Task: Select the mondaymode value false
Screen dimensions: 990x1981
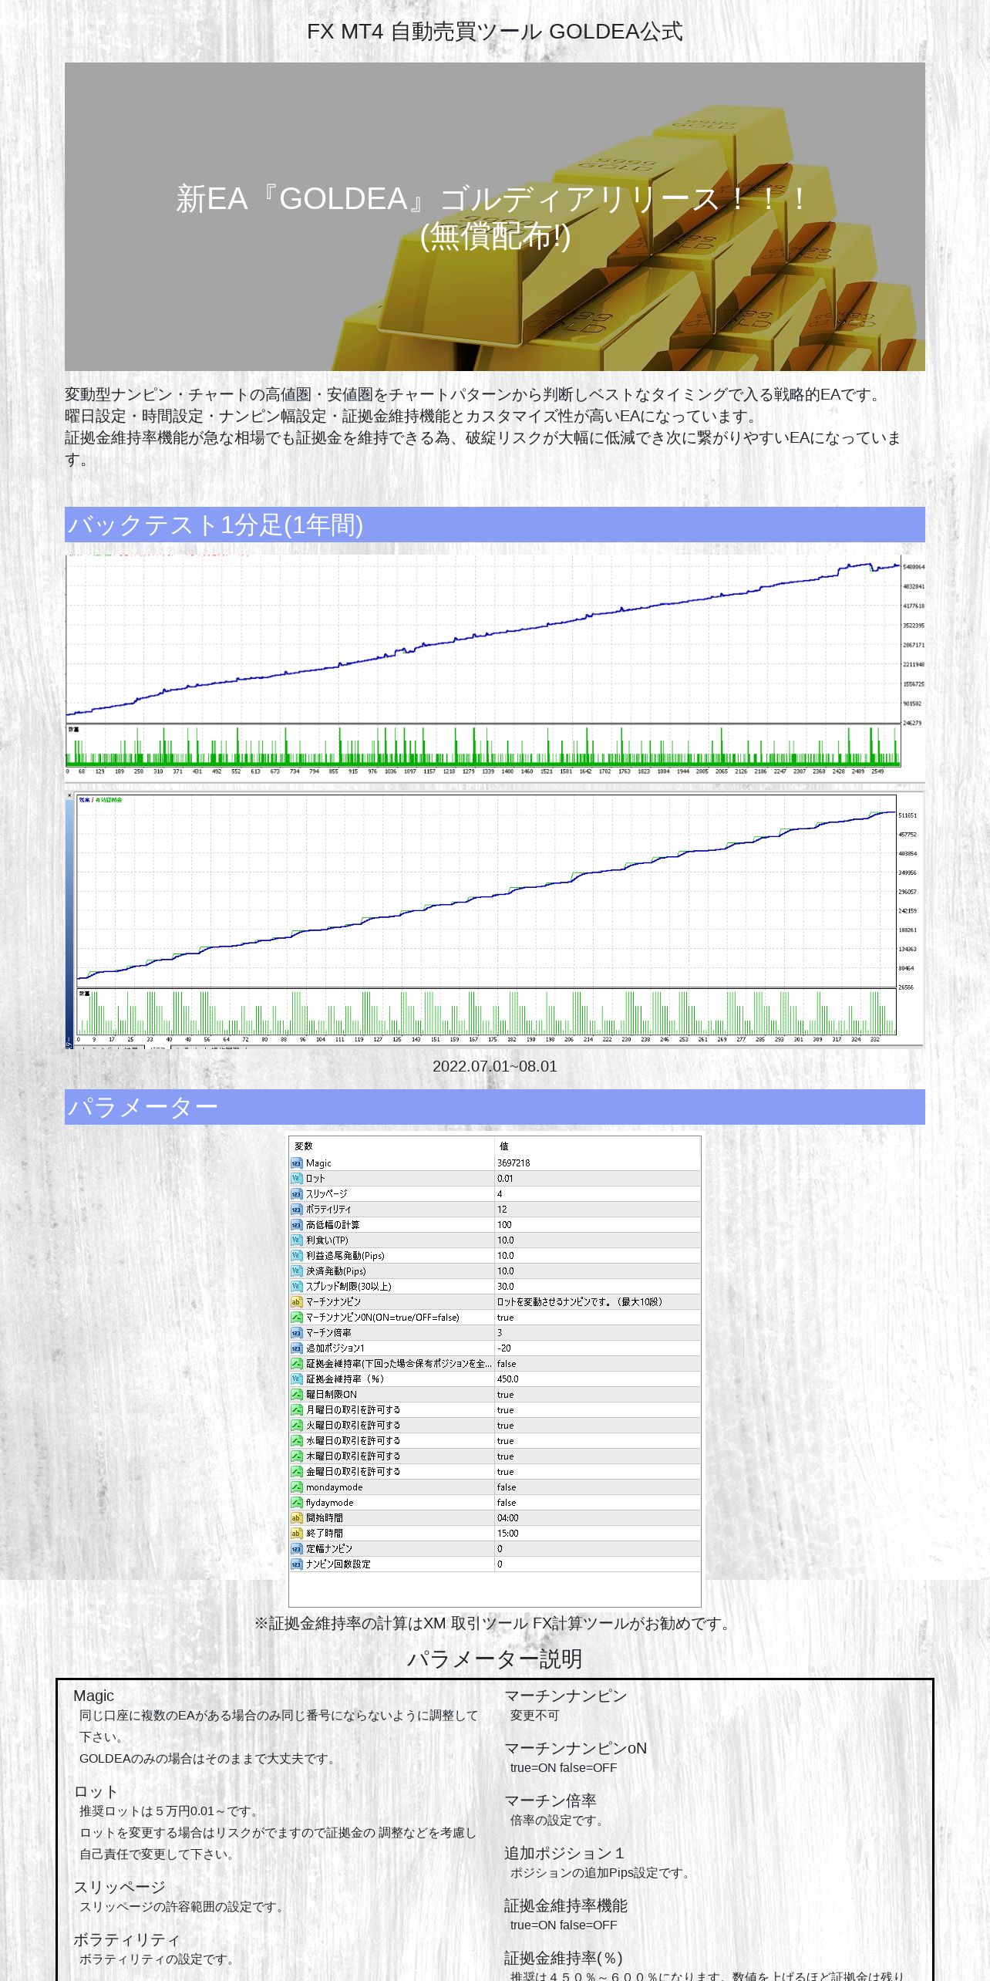Action: tap(507, 1487)
